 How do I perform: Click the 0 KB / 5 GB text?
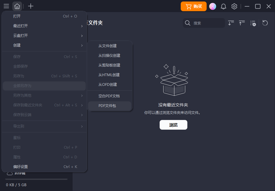(16, 185)
